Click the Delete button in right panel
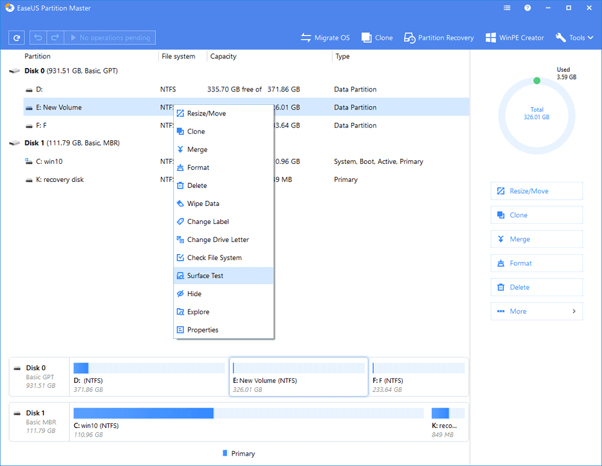The image size is (602, 466). point(537,287)
